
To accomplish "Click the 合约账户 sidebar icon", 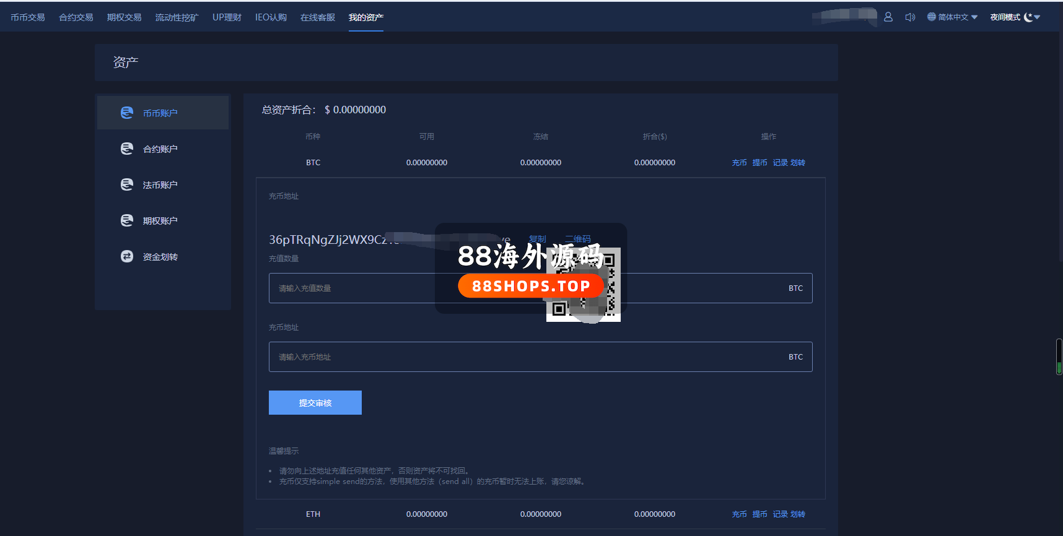I will (127, 149).
